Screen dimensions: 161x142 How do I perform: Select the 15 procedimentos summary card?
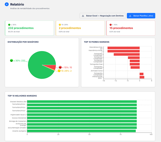(x=131, y=28)
